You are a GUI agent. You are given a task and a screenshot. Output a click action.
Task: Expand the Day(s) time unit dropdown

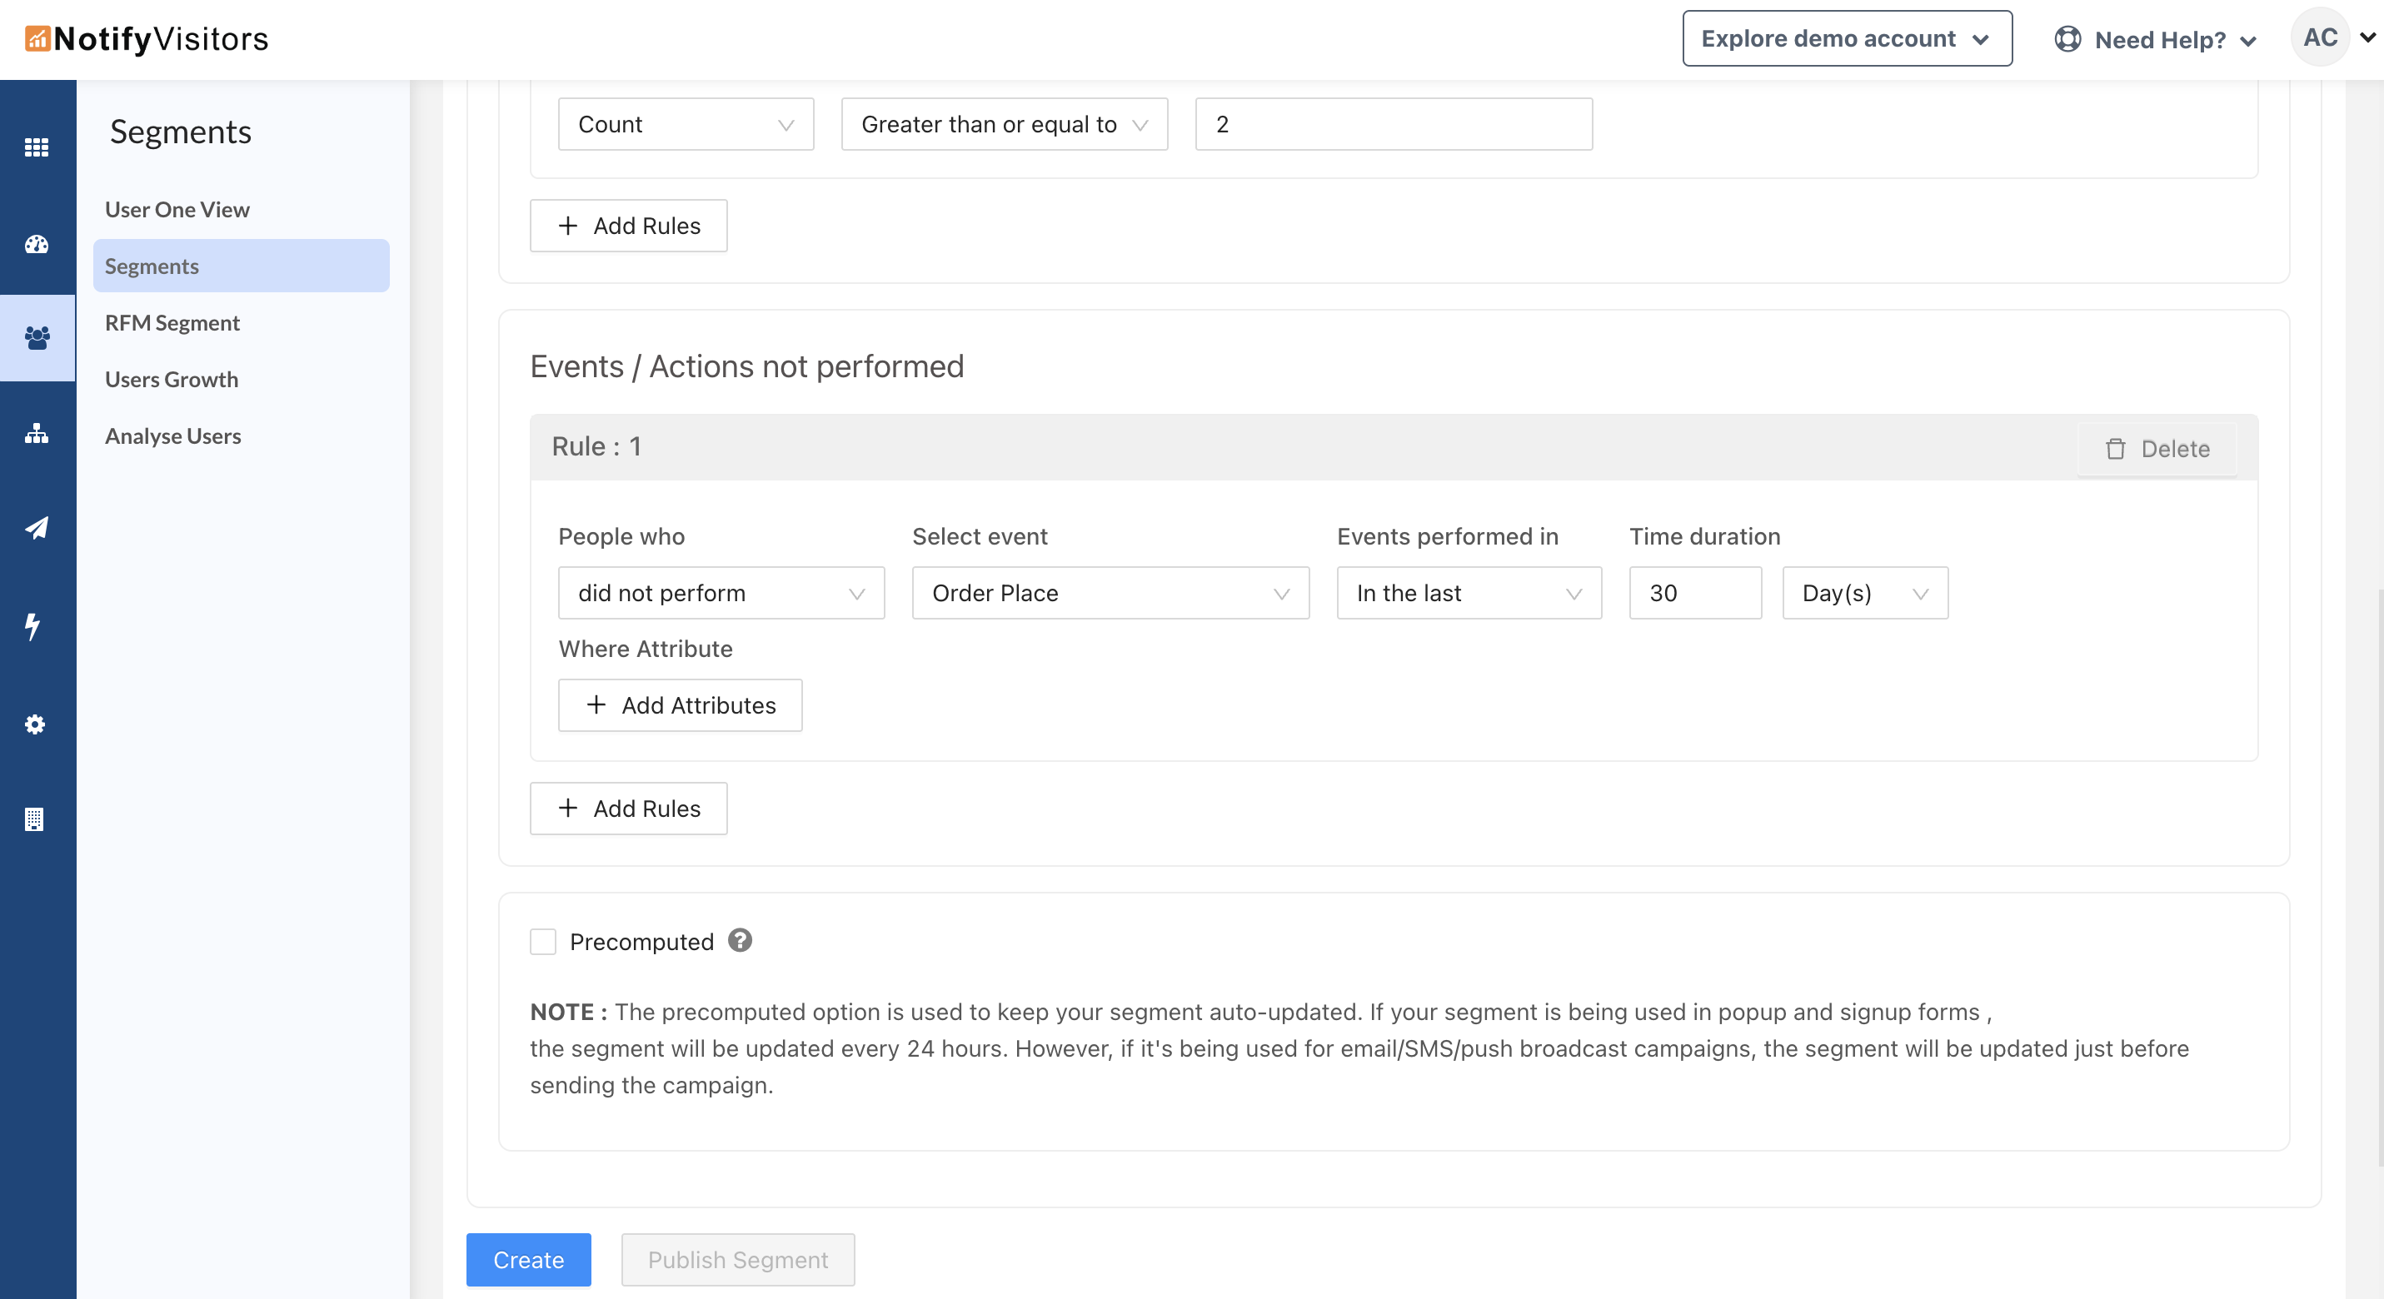coord(1864,593)
